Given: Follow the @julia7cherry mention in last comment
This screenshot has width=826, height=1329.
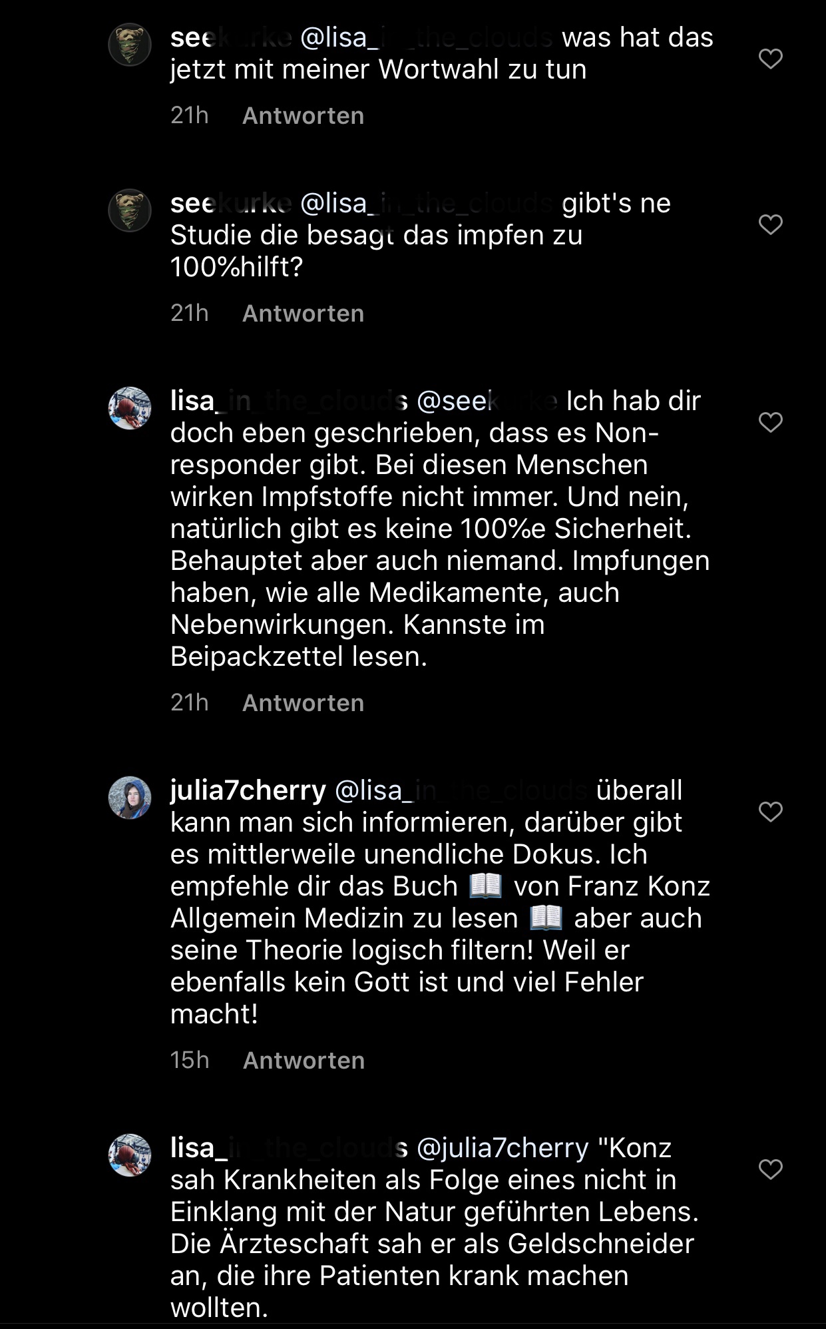Looking at the screenshot, I should click(x=503, y=1148).
